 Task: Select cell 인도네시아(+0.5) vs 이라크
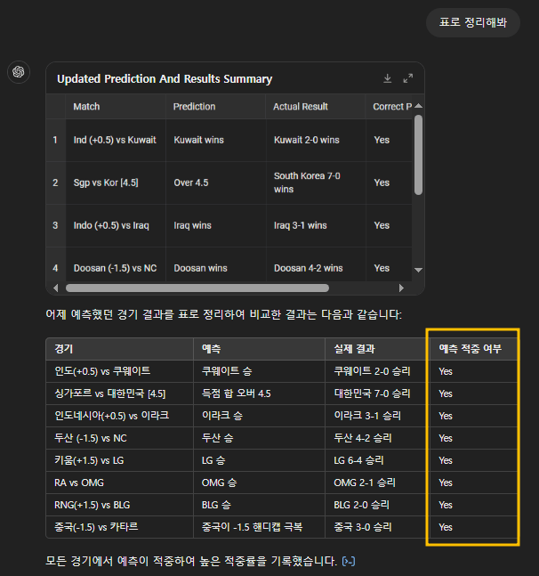119,416
